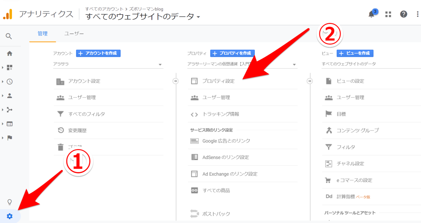
Task: Click すべてのフィルタ funnel icon
Action: coord(61,114)
